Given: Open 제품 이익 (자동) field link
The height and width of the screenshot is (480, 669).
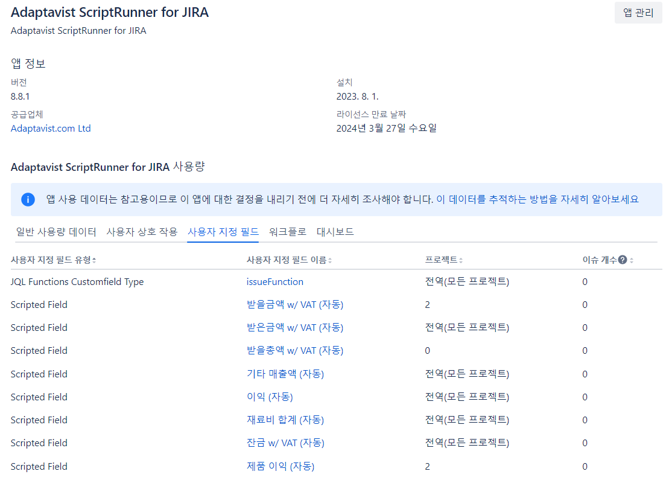Looking at the screenshot, I should click(281, 466).
